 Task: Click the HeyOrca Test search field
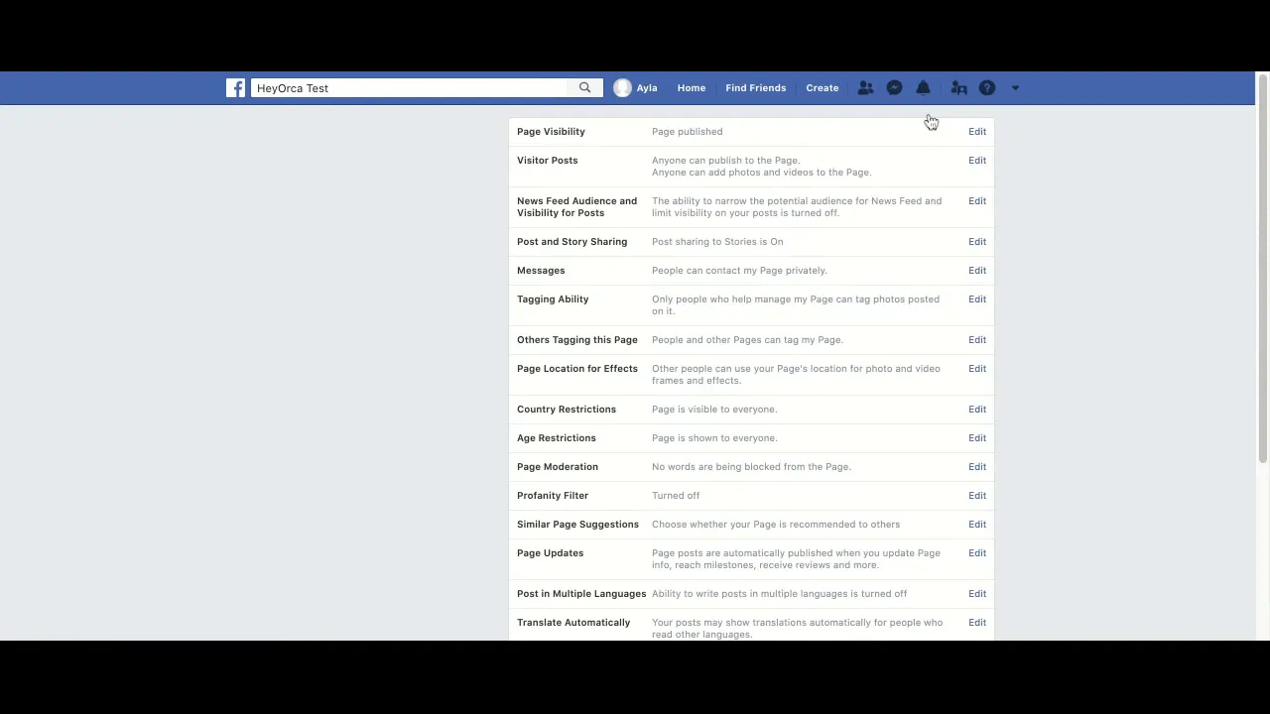click(x=409, y=88)
